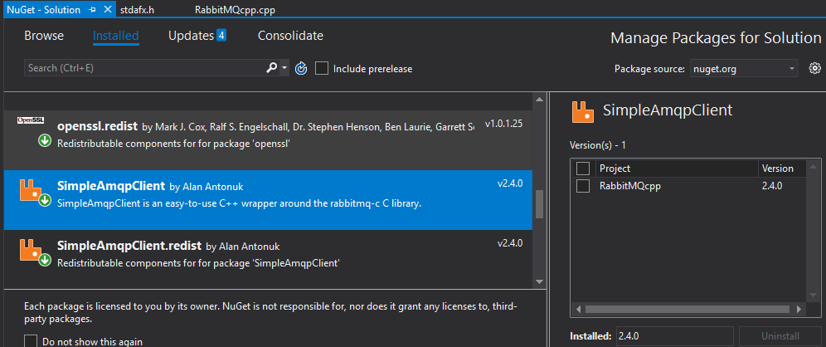Click the OpenSSL logo icon

pos(31,120)
